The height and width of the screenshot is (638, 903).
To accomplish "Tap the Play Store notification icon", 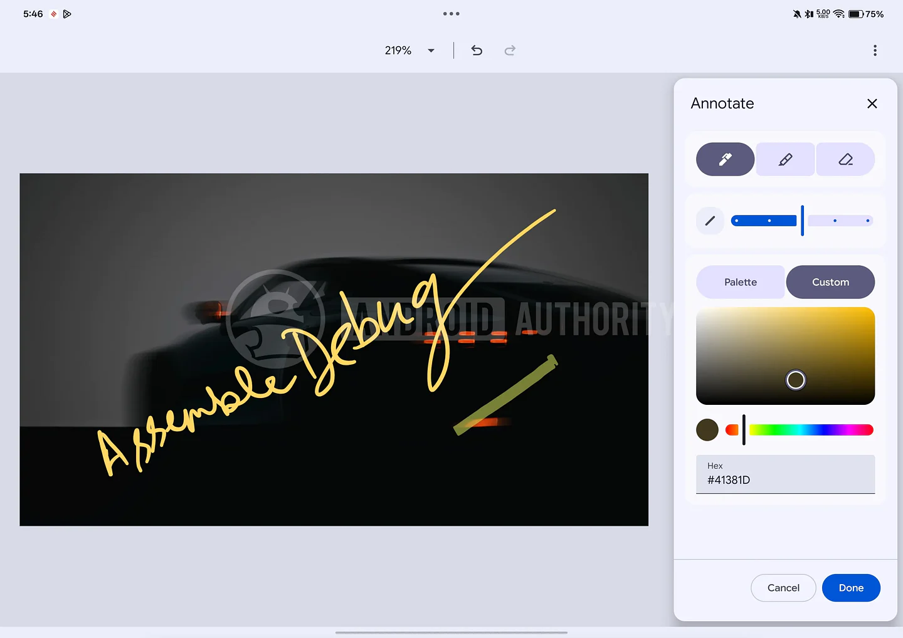I will pyautogui.click(x=67, y=14).
